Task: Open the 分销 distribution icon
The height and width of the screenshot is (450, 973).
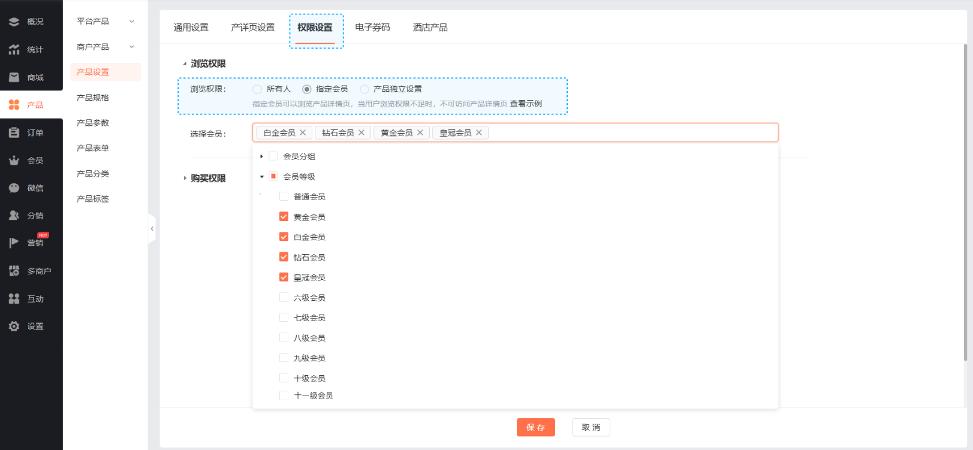Action: tap(14, 216)
